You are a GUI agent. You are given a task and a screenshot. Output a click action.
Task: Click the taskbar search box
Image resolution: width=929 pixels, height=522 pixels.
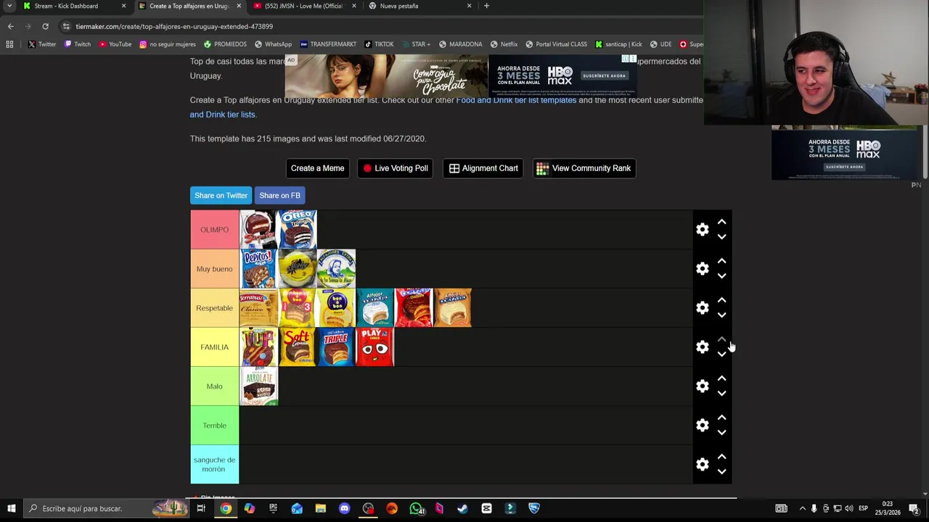tap(107, 508)
